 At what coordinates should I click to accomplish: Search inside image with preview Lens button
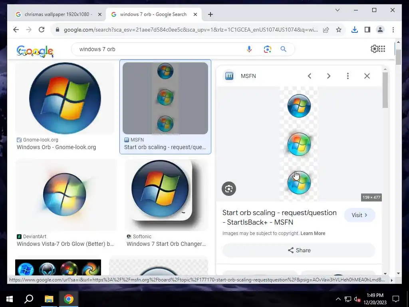pos(229,189)
